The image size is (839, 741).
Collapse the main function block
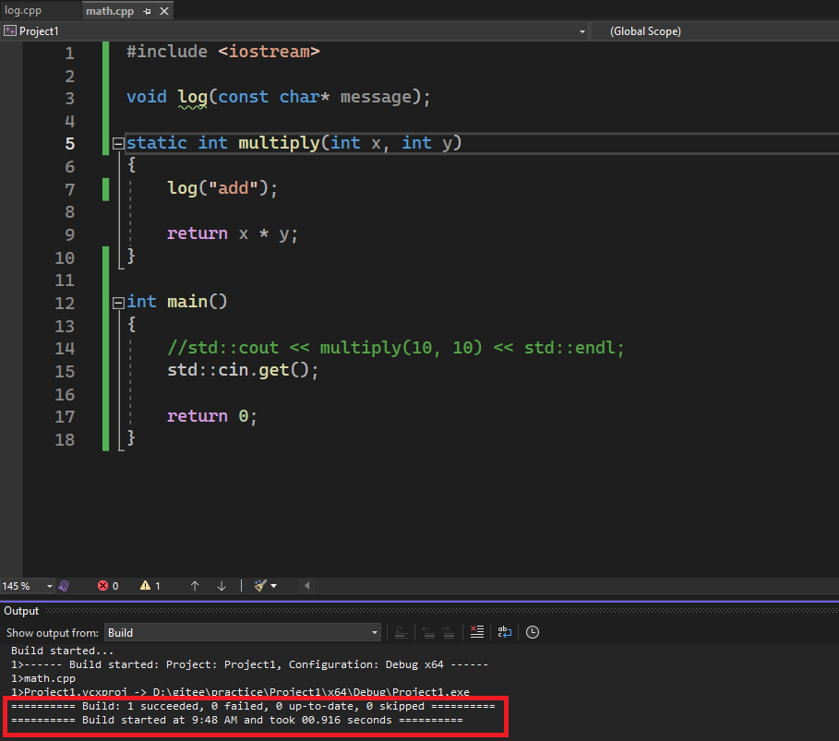point(118,303)
